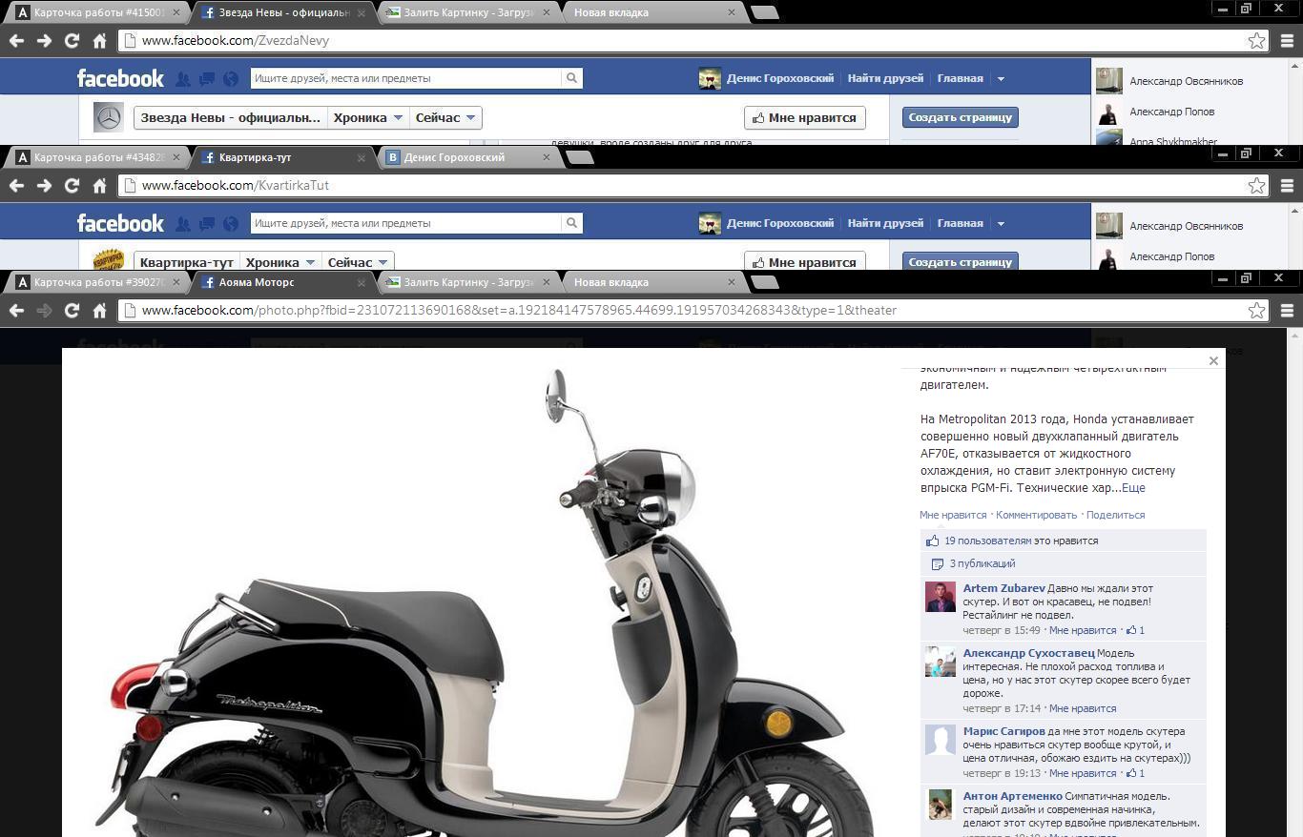Viewport: 1303px width, 837px height.
Task: Reload the Квартирка-тут page
Action: tap(72, 186)
